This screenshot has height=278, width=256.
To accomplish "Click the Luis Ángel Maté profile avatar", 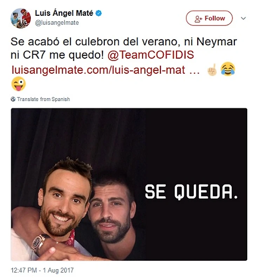I will (21, 18).
